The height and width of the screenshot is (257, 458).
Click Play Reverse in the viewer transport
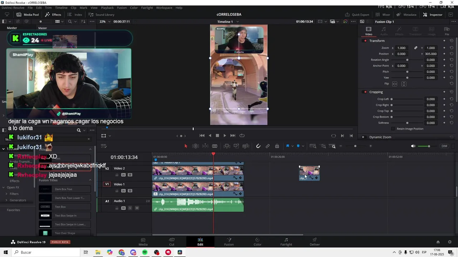210,136
